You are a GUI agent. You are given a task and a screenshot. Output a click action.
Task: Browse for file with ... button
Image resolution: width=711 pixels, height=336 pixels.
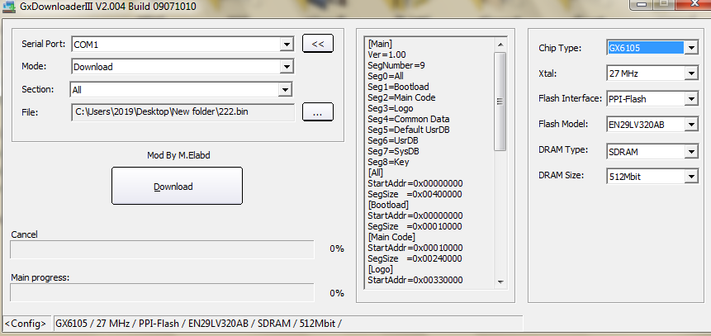[x=318, y=112]
